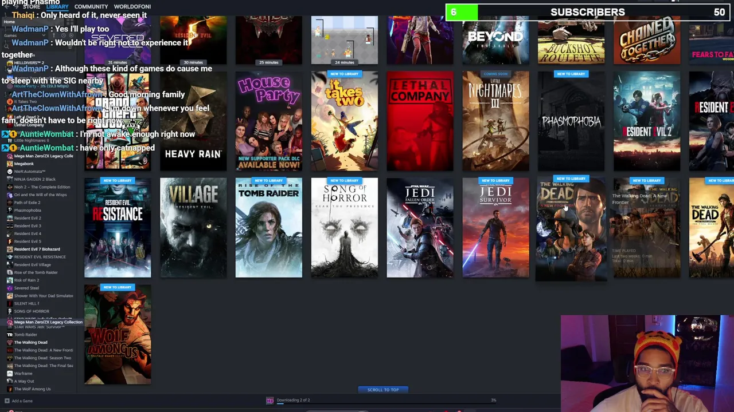Click the Resident Evil 5 sidebar icon
734x412 pixels.
click(10, 241)
